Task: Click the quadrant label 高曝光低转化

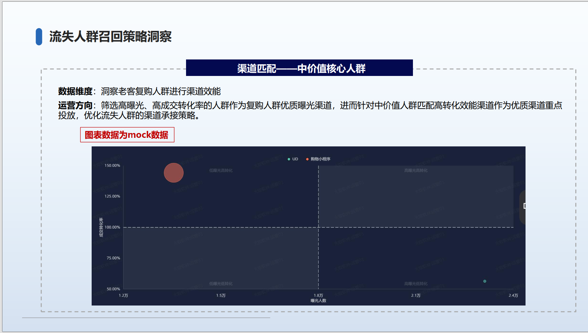Action: point(416,284)
